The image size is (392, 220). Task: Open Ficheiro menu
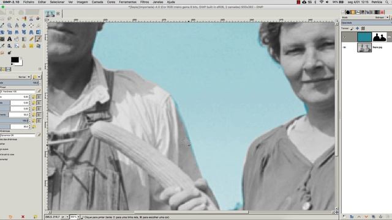click(29, 2)
